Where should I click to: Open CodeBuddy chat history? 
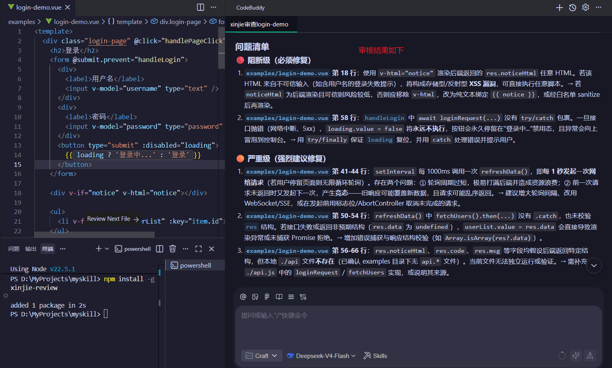click(x=572, y=8)
